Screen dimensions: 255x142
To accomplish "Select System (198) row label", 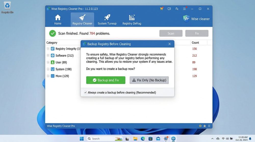I will pos(63,69).
